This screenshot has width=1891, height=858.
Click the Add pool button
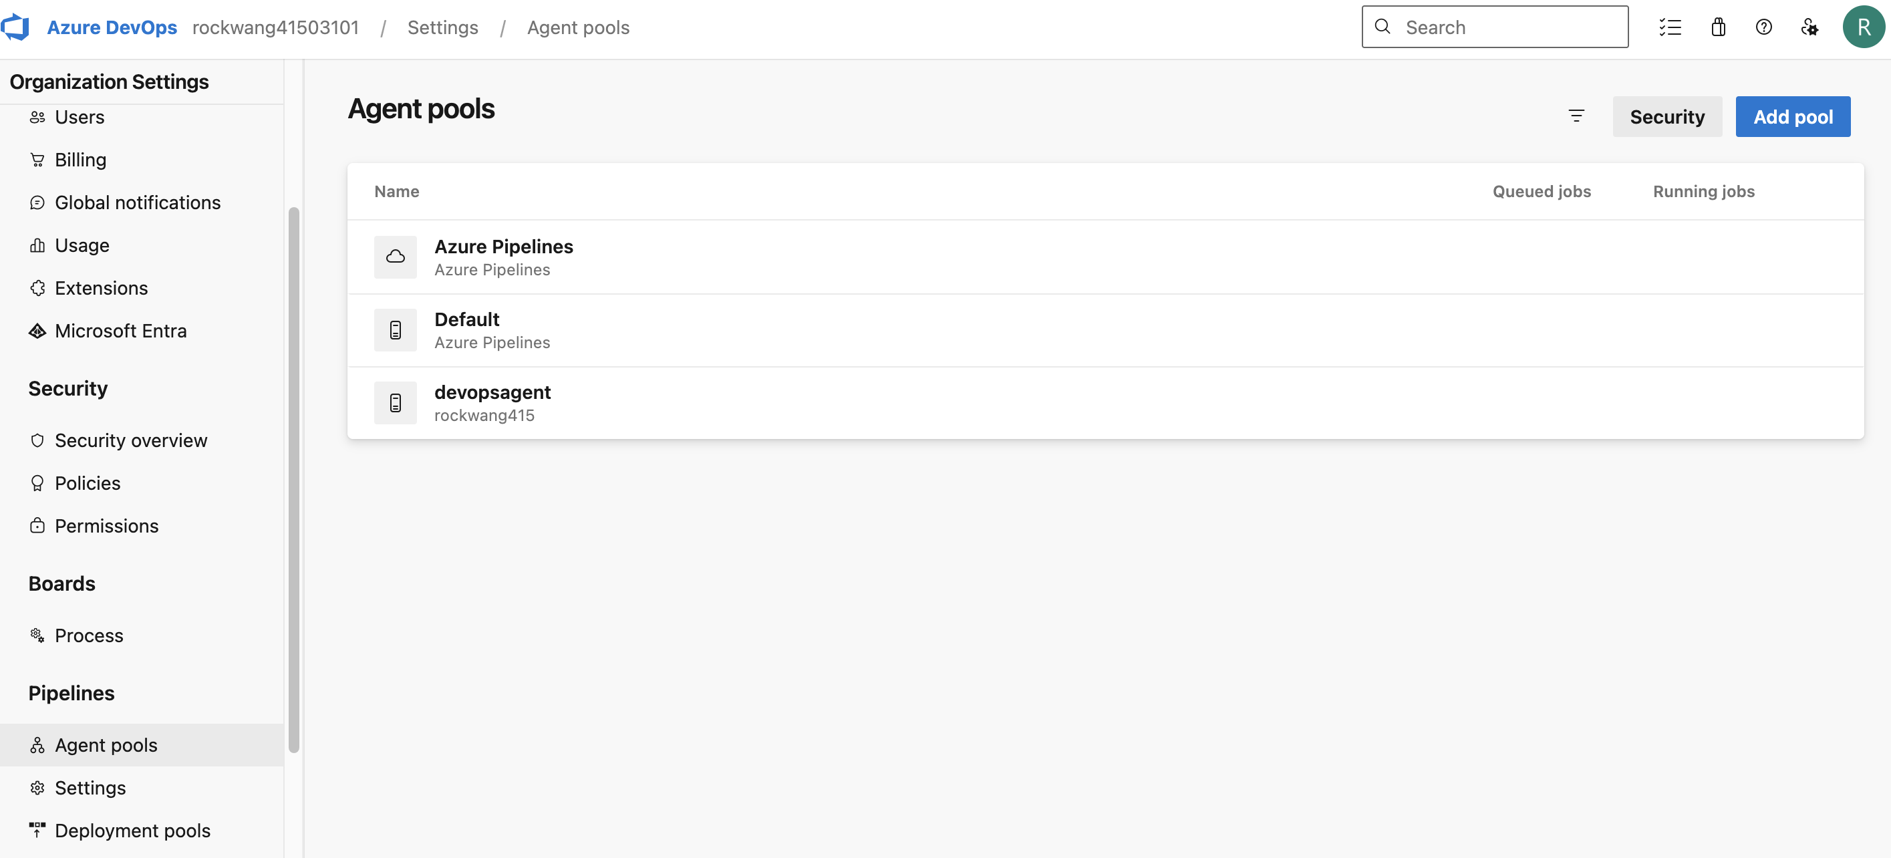click(1793, 116)
